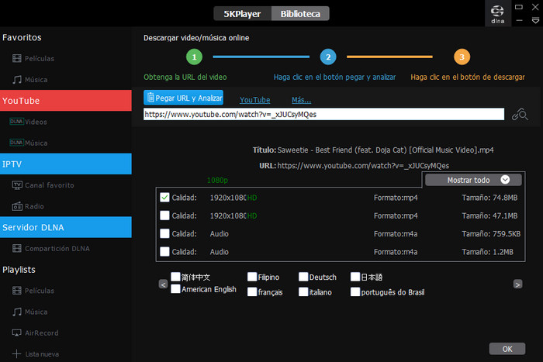Expand the Mostrar todo dropdown
Screen dimensions: 543x362
pos(473,180)
